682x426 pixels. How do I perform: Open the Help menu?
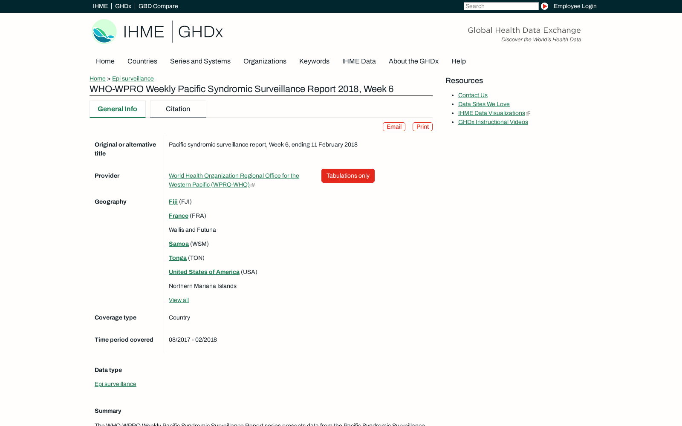[x=459, y=61]
